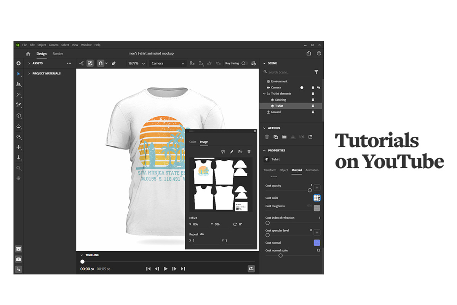This screenshot has width=457, height=305.
Task: Click the pencil edit icon in Image popup
Action: (232, 152)
